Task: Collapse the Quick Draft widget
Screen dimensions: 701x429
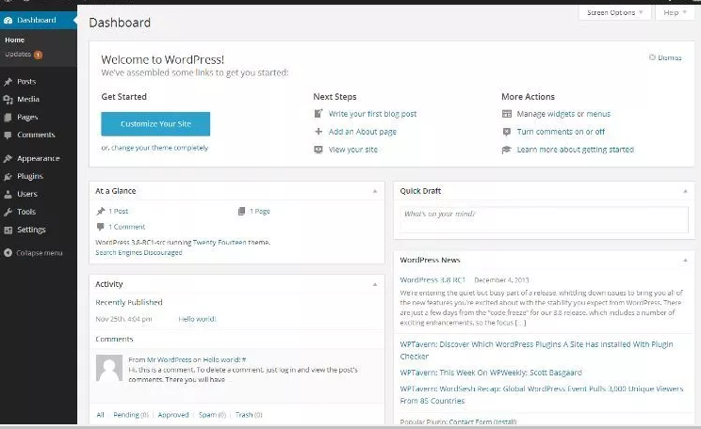Action: (x=685, y=191)
